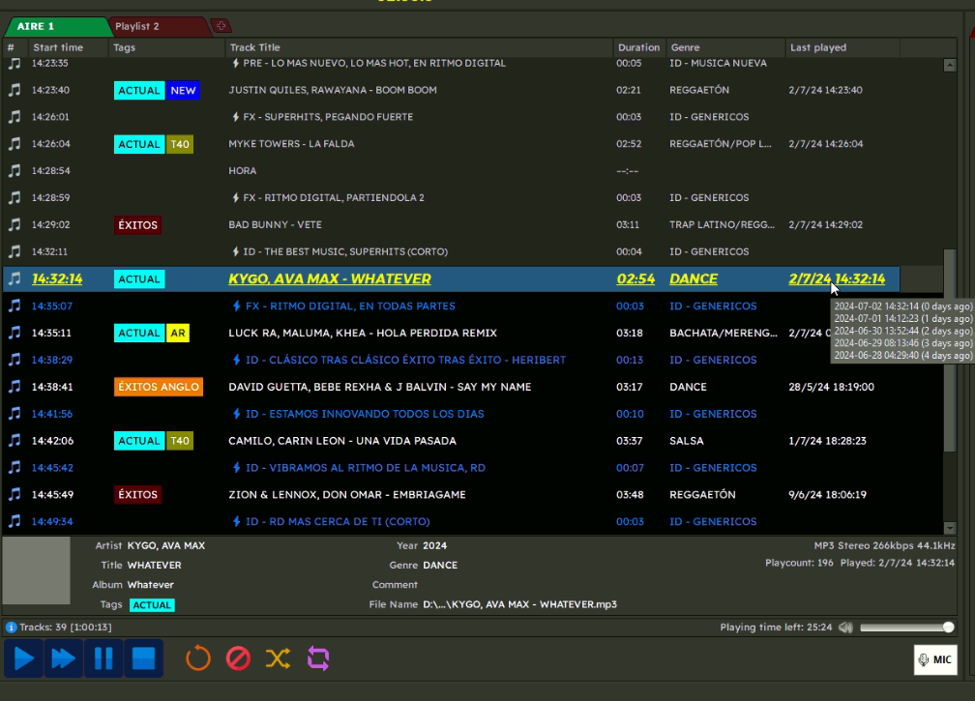Click the album art thumbnail placeholder
This screenshot has height=701, width=975.
coord(37,571)
